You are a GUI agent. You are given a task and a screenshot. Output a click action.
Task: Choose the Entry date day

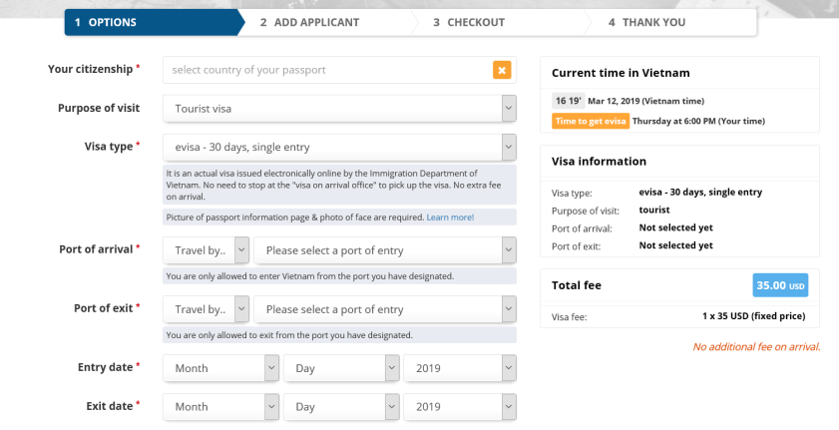tap(341, 368)
